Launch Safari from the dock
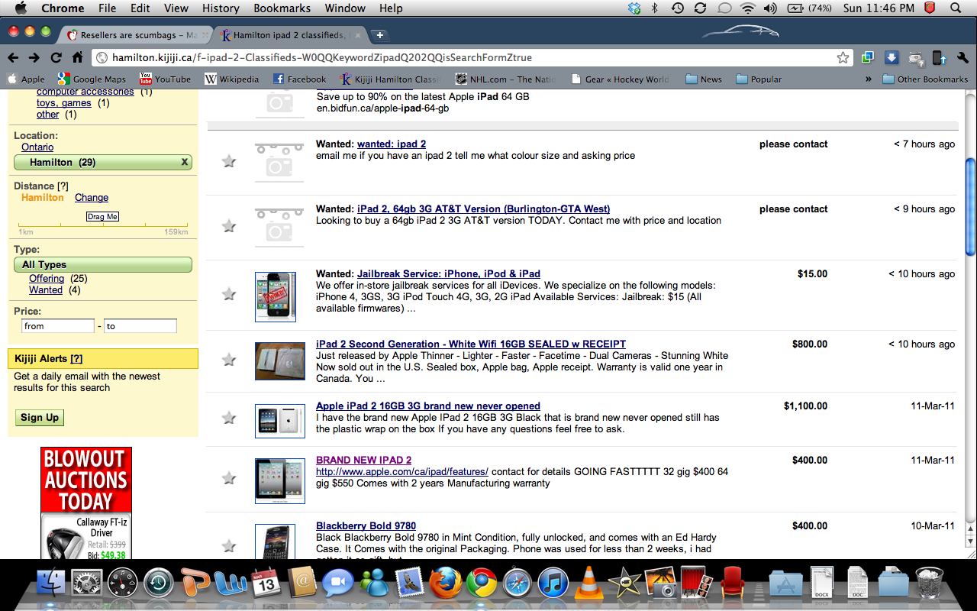 (x=517, y=584)
